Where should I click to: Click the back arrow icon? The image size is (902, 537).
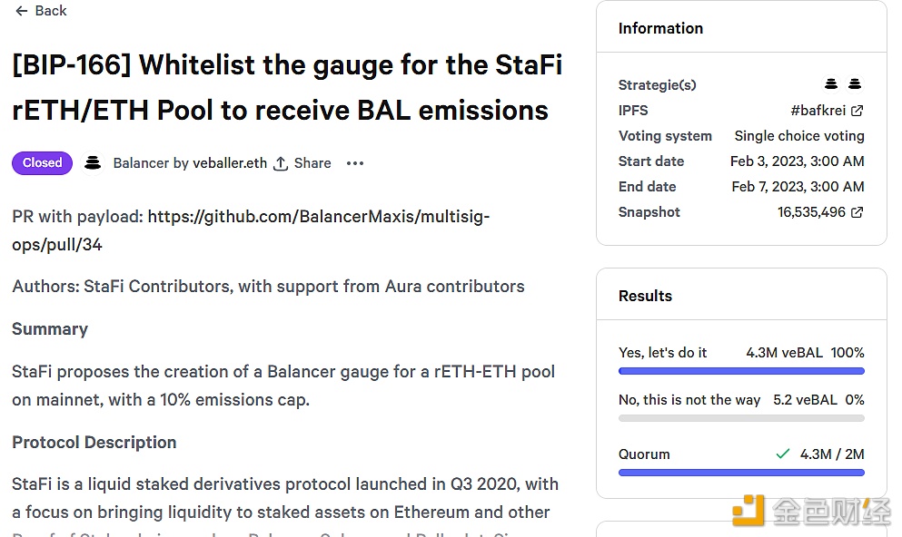(x=22, y=11)
